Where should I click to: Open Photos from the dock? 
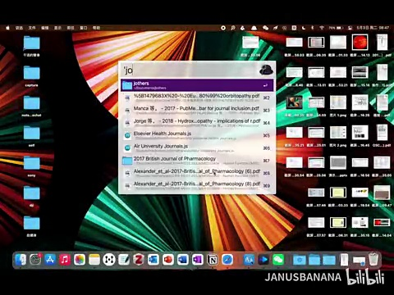tap(80, 260)
